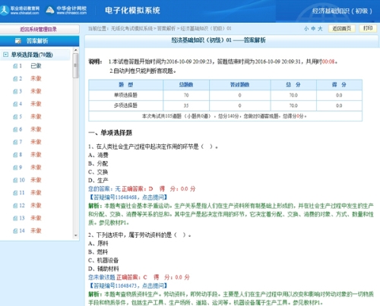The width and height of the screenshot is (380, 306).
Task: Set font size to 中
Action: point(313,29)
